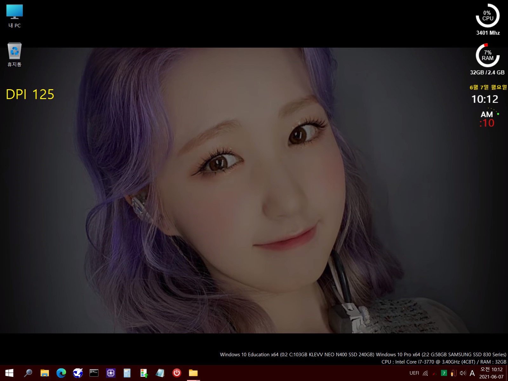Open the notepad icon on the taskbar

pos(160,373)
